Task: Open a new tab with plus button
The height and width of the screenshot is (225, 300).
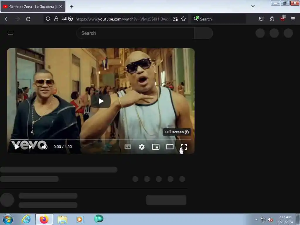Action: pyautogui.click(x=71, y=7)
